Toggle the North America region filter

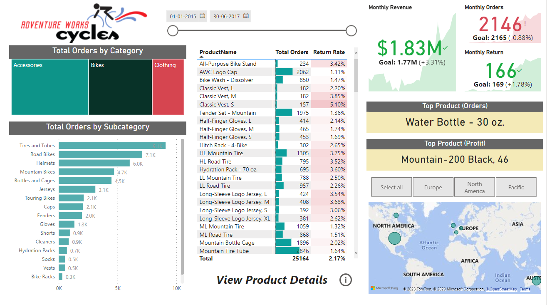(x=475, y=187)
